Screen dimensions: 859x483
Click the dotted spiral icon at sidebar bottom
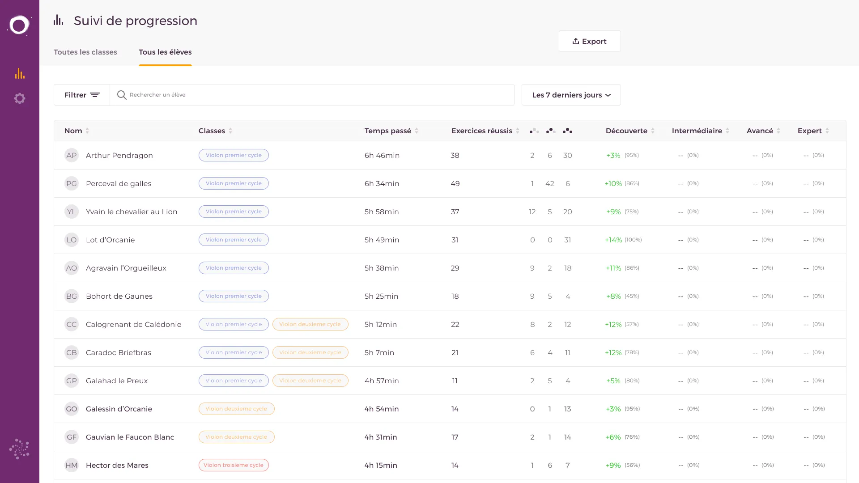(19, 449)
